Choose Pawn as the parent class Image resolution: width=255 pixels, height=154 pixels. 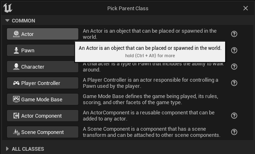click(41, 50)
